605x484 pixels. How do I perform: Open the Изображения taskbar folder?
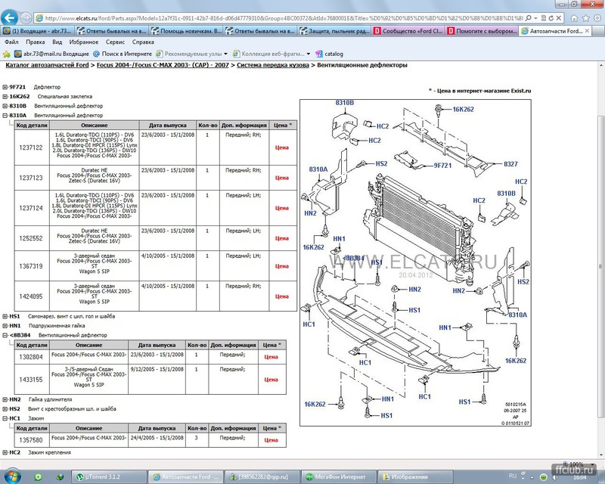tap(410, 476)
